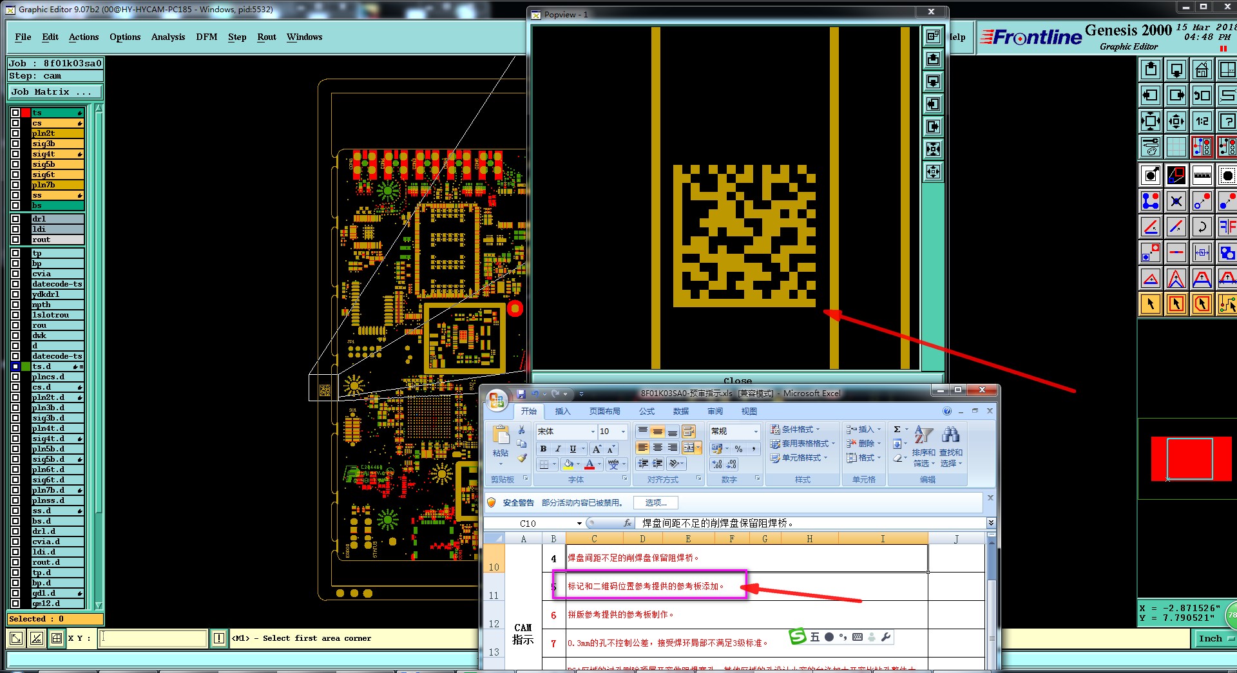Click the home view icon in Genesis toolbar

point(1202,70)
